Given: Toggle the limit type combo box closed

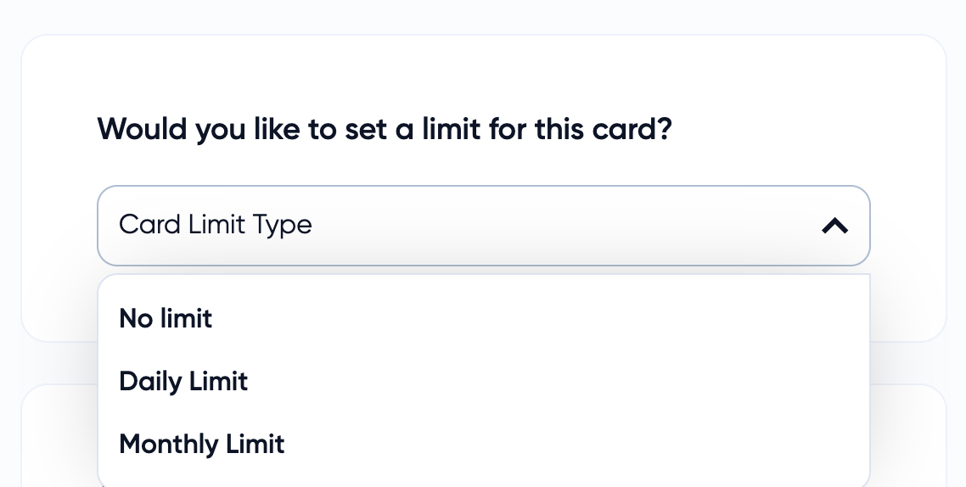Looking at the screenshot, I should 835,226.
